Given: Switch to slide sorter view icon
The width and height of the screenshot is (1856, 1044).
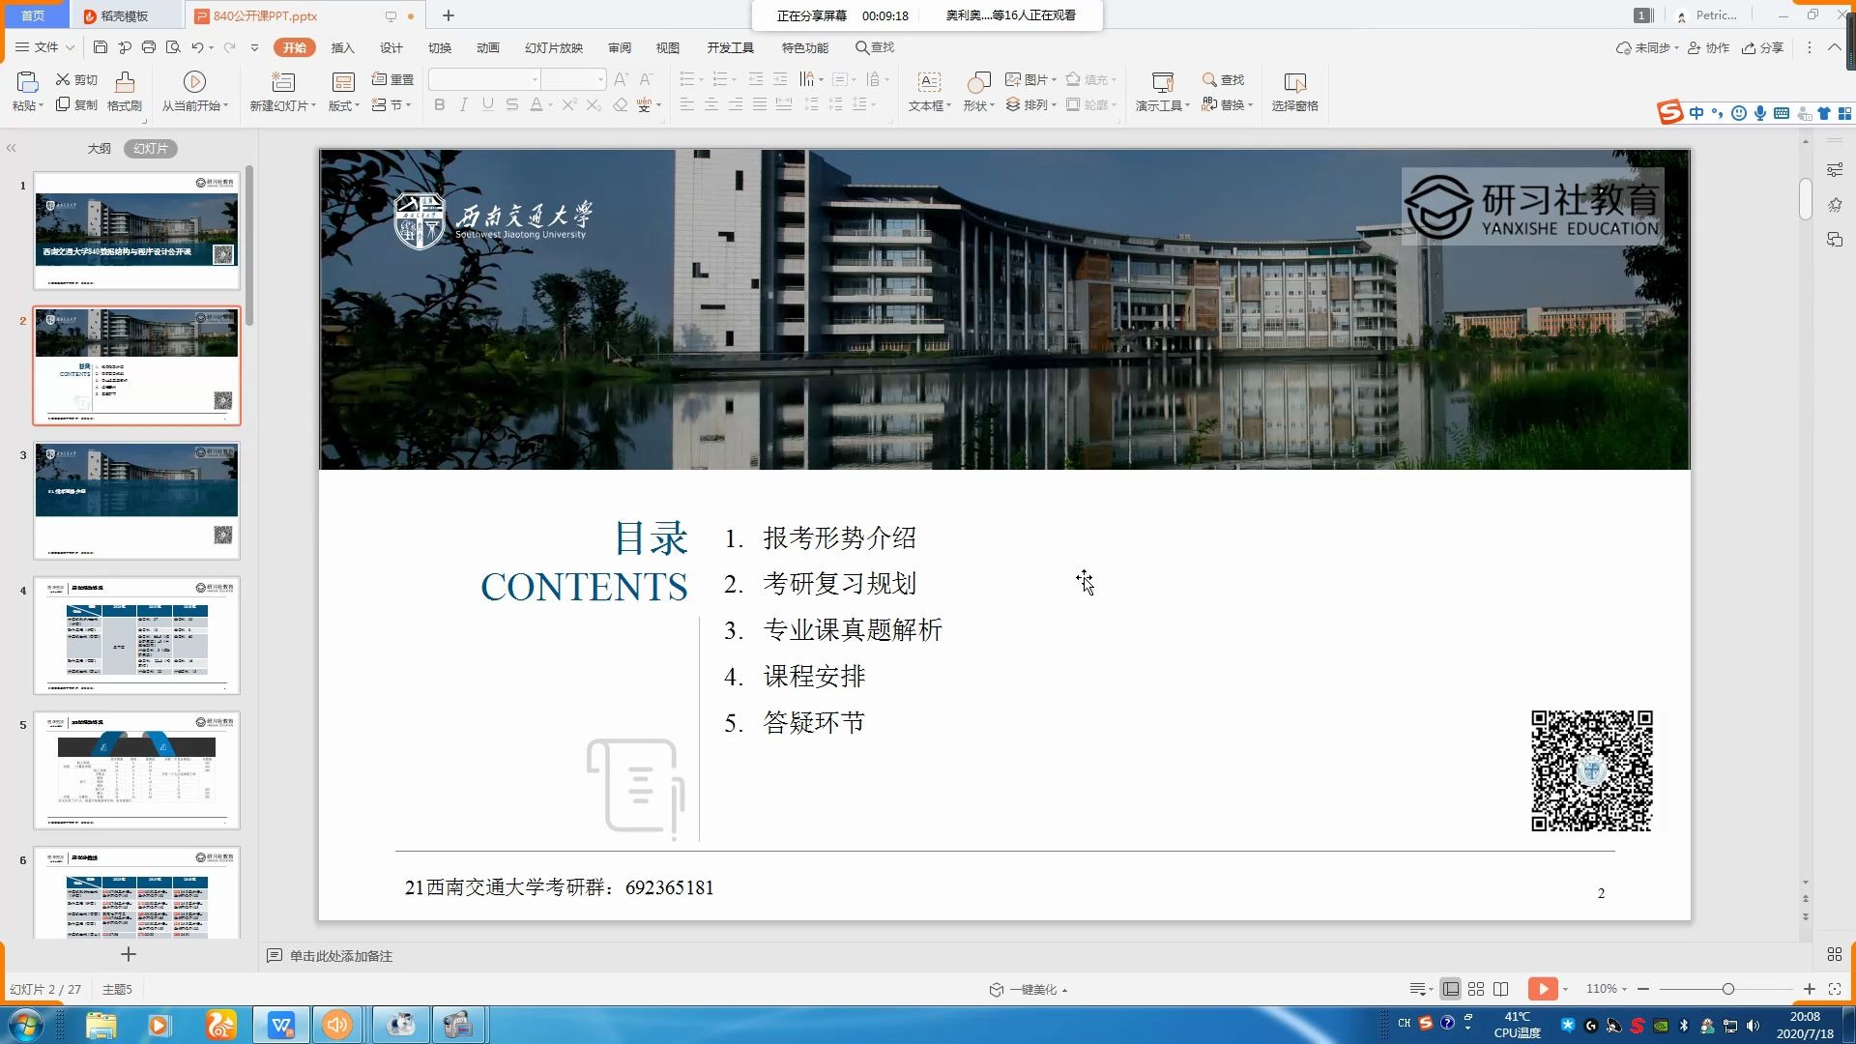Looking at the screenshot, I should click(1476, 989).
